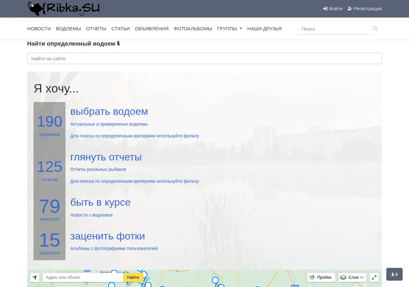Go to the НОВОСТИ menu item

point(39,29)
